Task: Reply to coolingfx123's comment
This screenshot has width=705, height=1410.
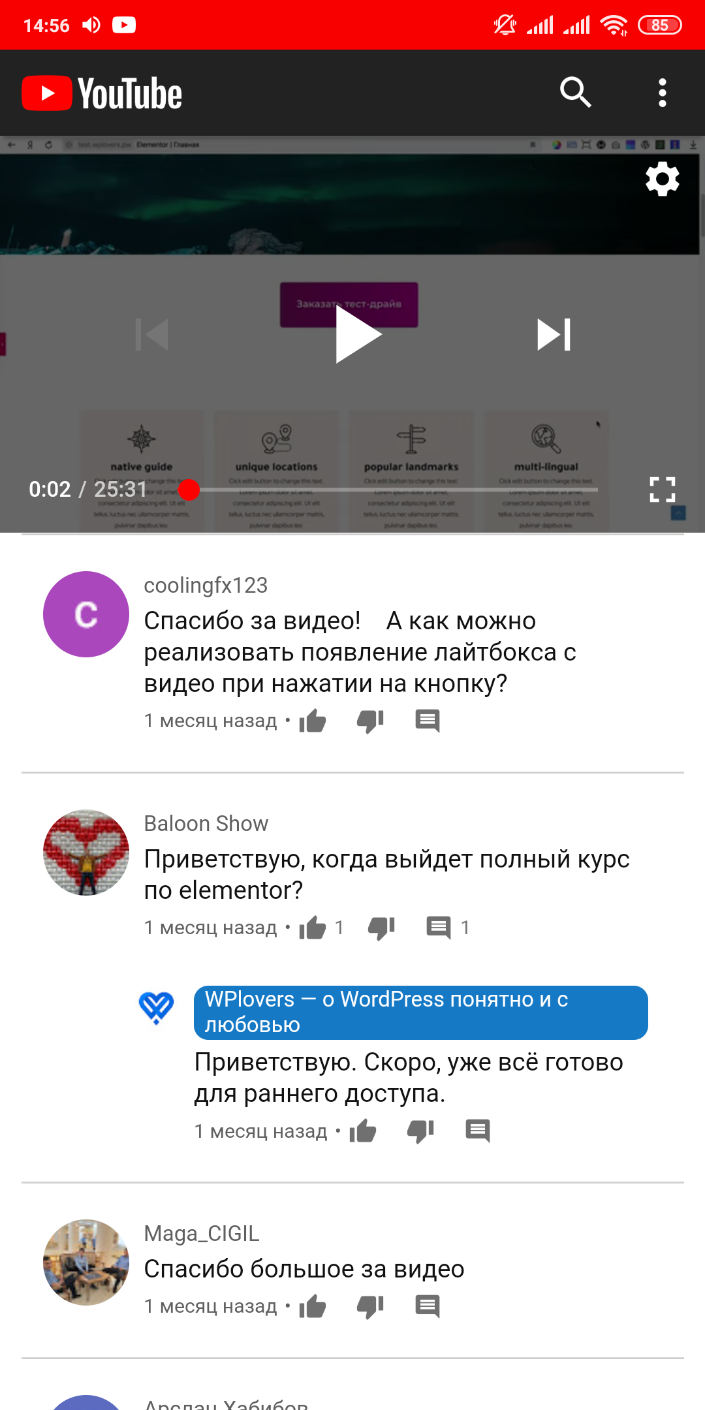Action: coord(428,721)
